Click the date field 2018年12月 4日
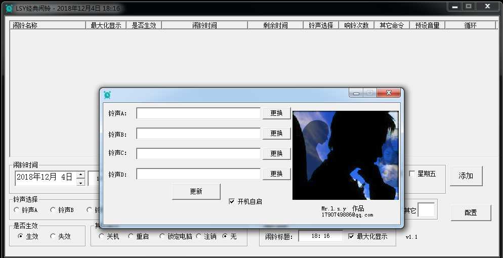Viewport: 503px width, 258px height. point(46,178)
